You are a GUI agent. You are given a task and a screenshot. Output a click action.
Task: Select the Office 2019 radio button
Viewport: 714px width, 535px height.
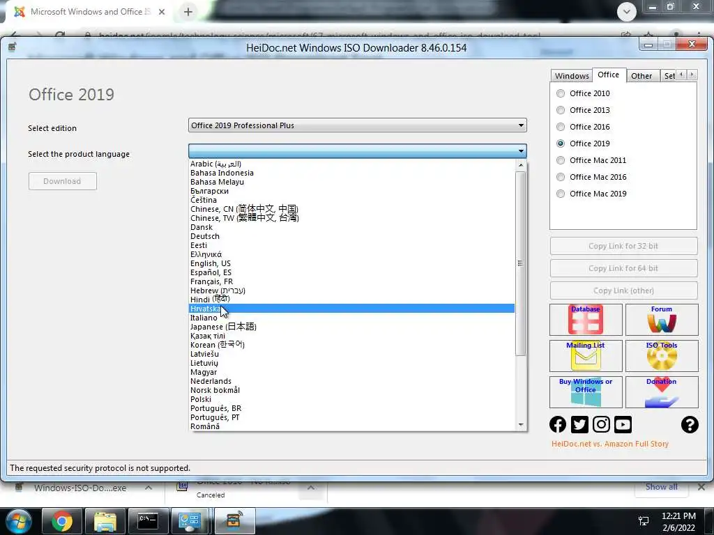click(x=561, y=144)
